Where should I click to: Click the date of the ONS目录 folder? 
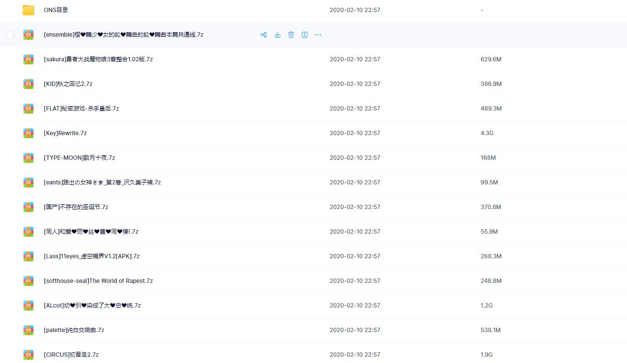click(355, 10)
